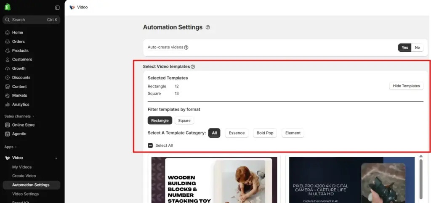Expand the Sales channels section

coord(19,116)
